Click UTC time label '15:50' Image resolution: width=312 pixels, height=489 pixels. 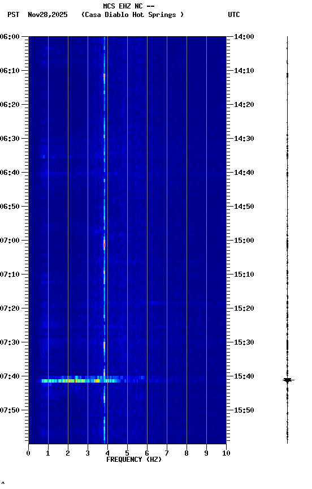244,410
